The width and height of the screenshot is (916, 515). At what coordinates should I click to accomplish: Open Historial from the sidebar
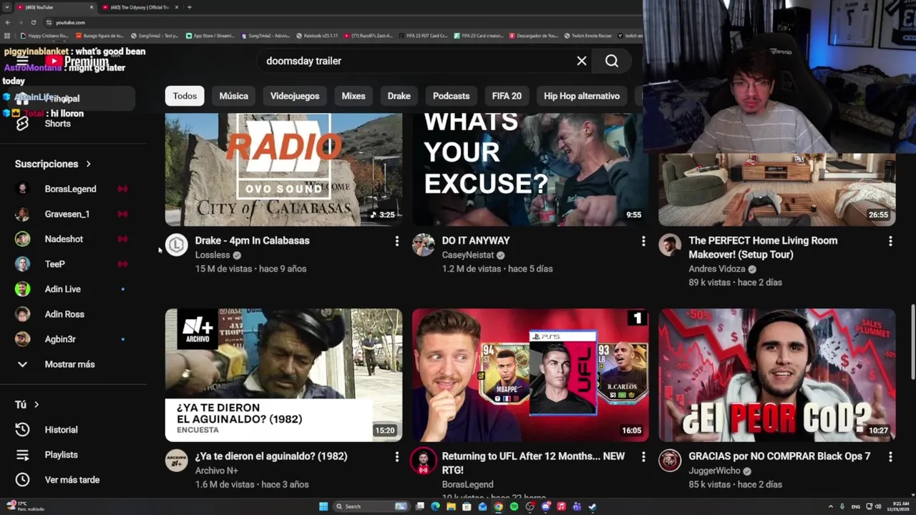click(73, 430)
